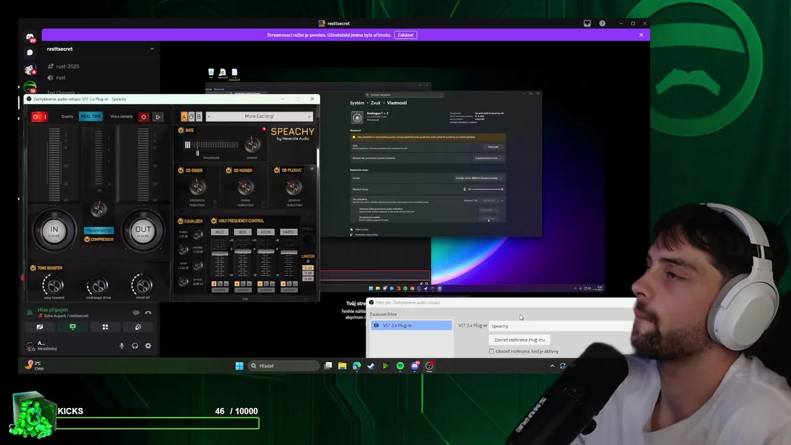
Task: Select the HARSH frequency band button
Action: pos(289,232)
